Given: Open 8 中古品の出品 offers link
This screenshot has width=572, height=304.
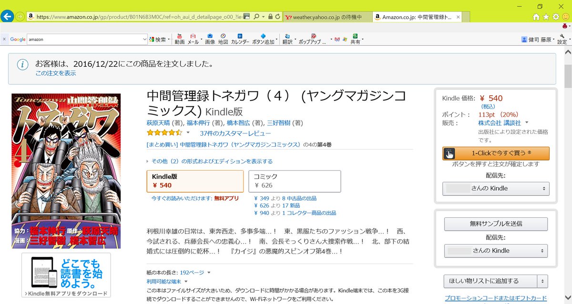Looking at the screenshot, I should pyautogui.click(x=299, y=198).
